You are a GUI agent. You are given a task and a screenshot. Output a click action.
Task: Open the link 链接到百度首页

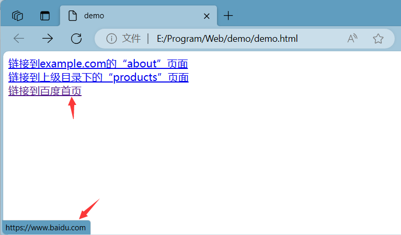tap(45, 91)
